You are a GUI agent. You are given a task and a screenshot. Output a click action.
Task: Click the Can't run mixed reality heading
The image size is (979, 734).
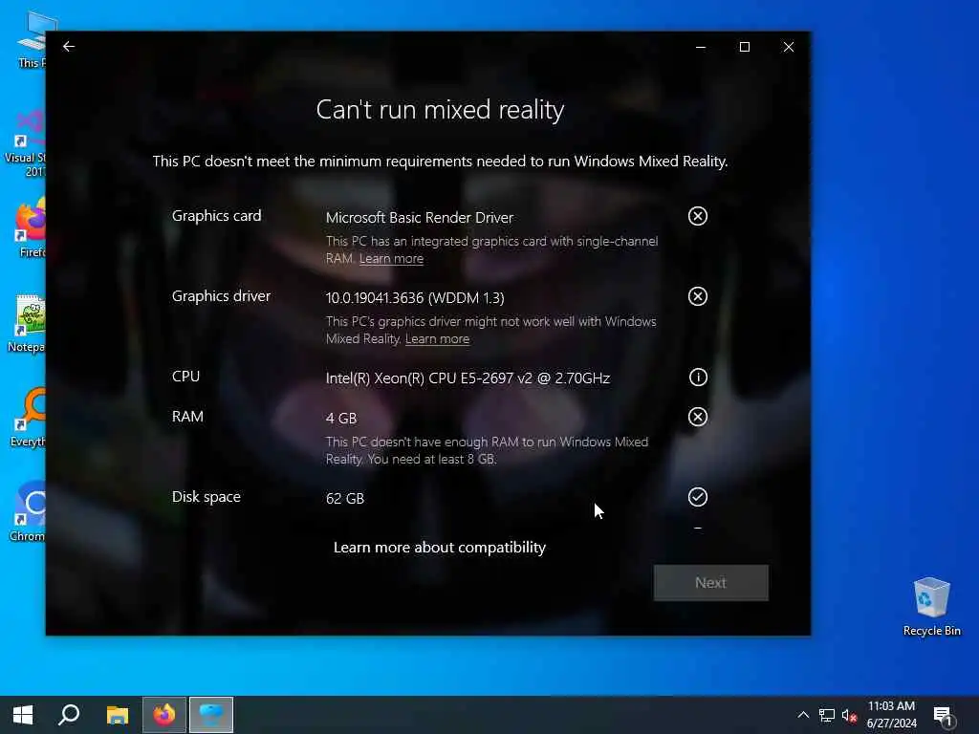(x=440, y=110)
